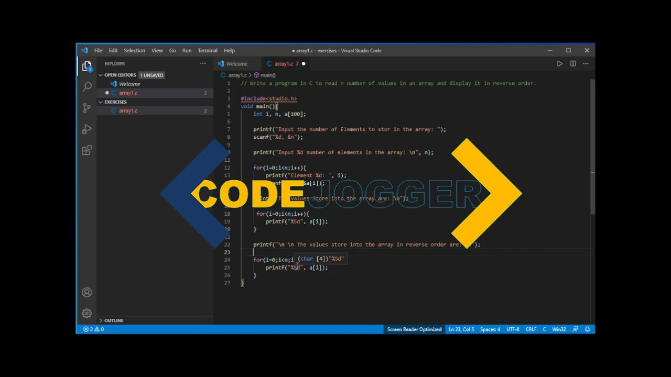The height and width of the screenshot is (377, 671).
Task: Click the VS Code logo in title bar
Action: click(x=84, y=50)
